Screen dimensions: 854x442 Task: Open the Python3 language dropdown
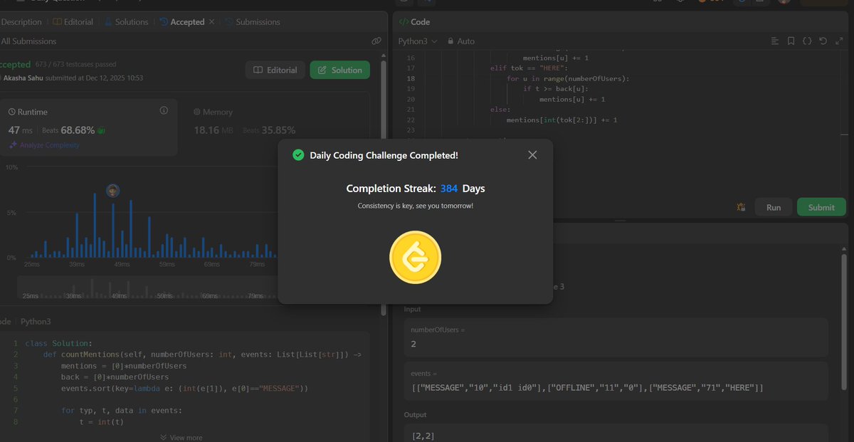tap(416, 41)
